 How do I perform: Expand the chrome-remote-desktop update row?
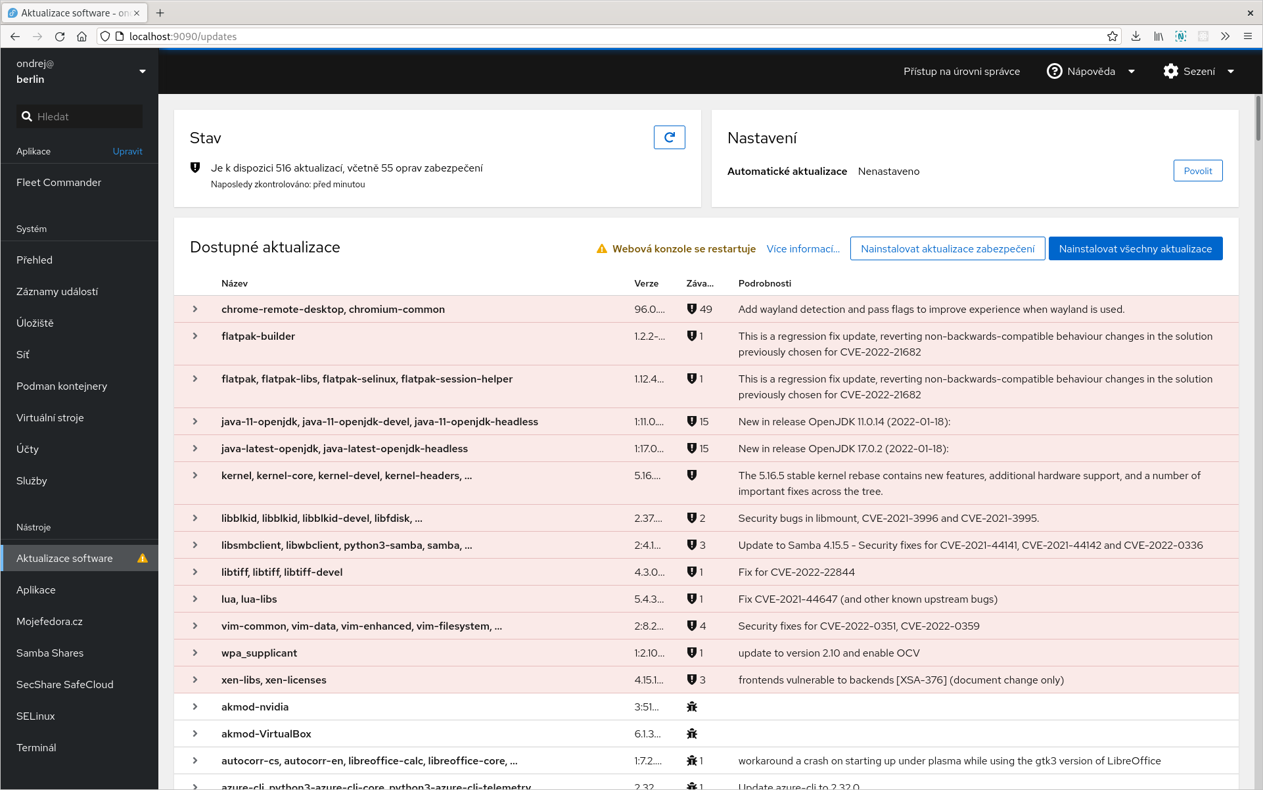195,309
